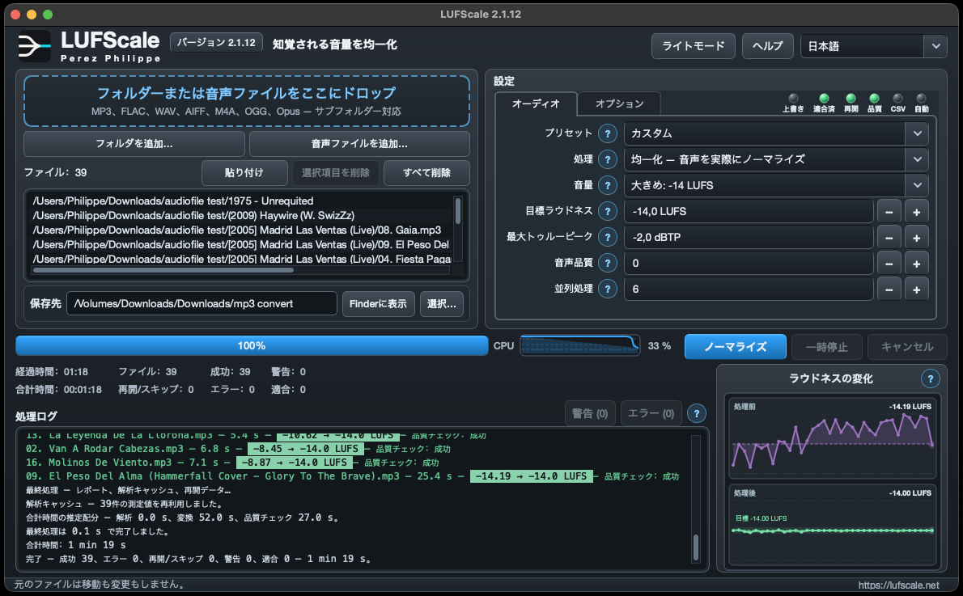Click the 100% progress bar
The image size is (963, 596).
coord(252,345)
